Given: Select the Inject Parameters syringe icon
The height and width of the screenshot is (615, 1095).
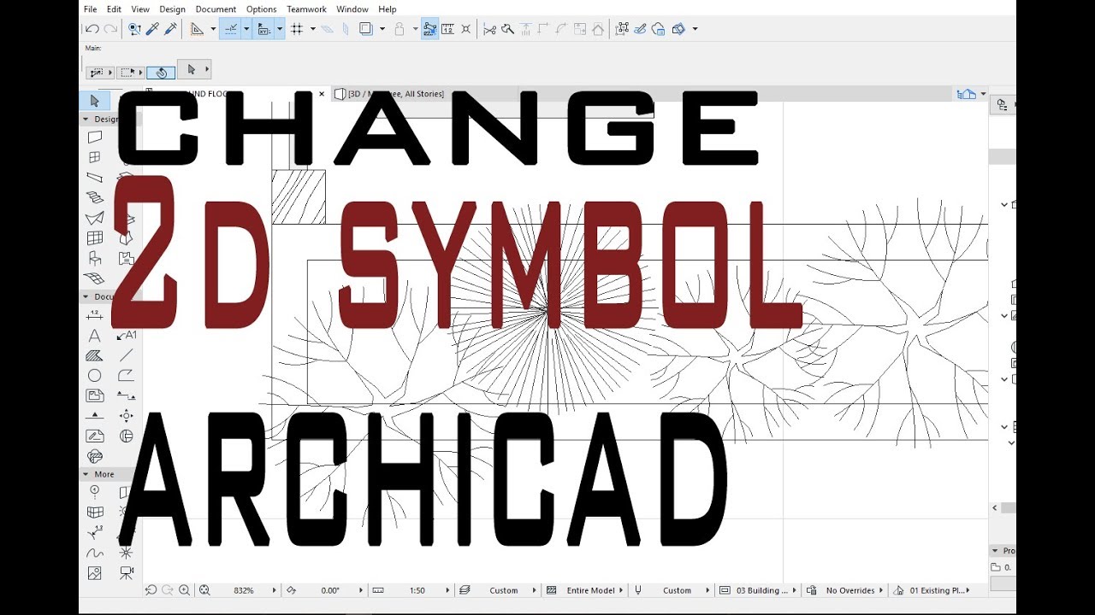Looking at the screenshot, I should click(170, 29).
